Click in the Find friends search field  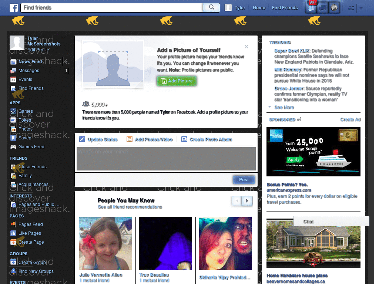coord(112,8)
